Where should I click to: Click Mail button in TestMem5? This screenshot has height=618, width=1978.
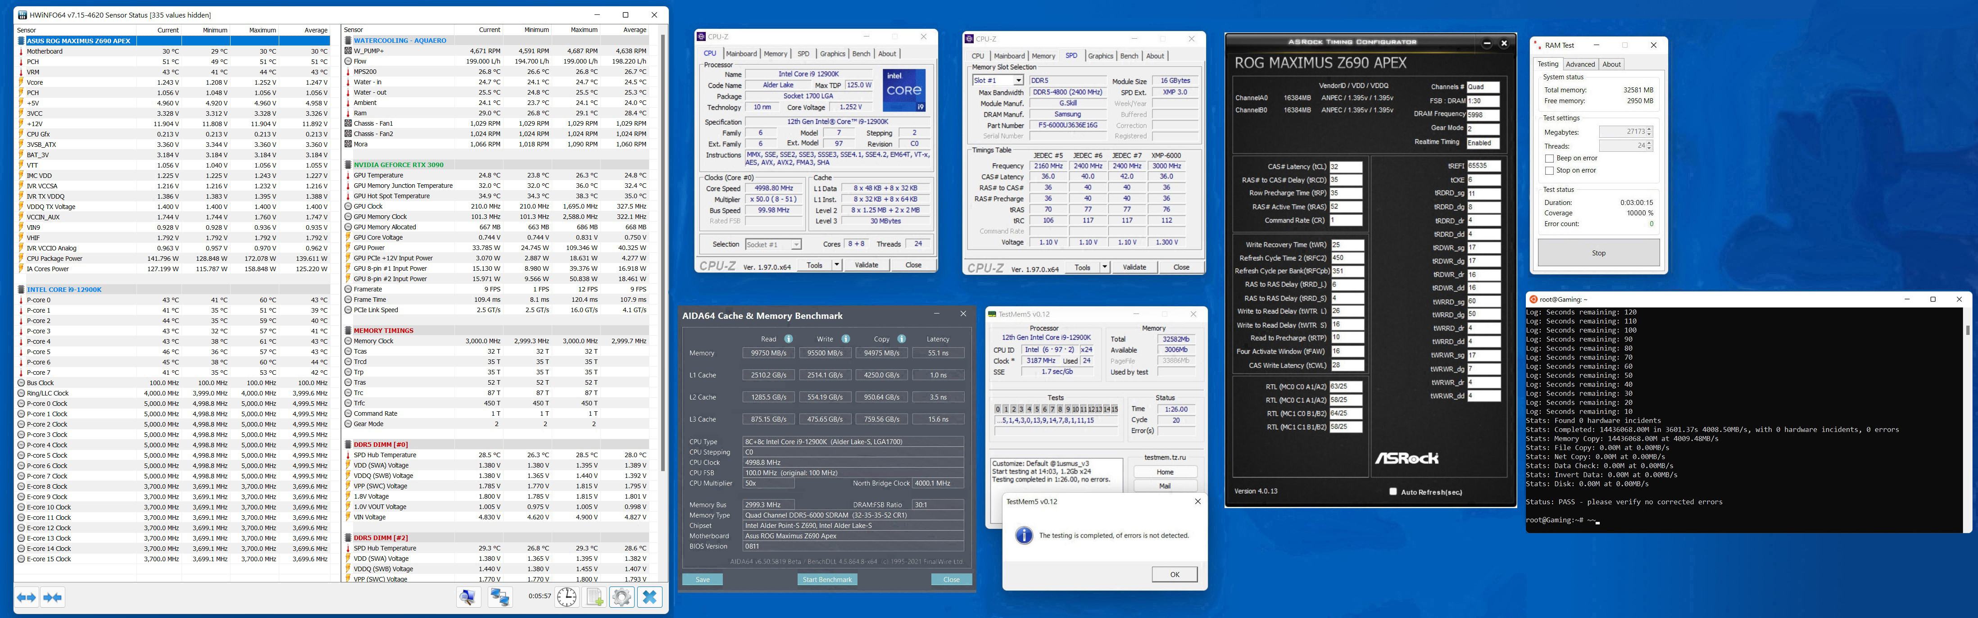coord(1165,486)
